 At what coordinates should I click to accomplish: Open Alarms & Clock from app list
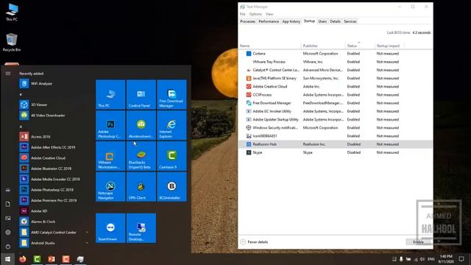(x=54, y=222)
